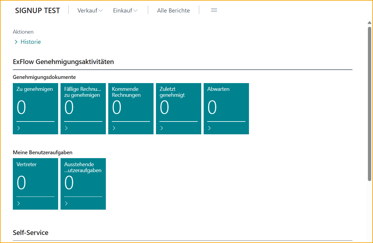This screenshot has height=243, width=373.
Task: Click the vertical scrollbar thumb
Action: (x=369, y=103)
